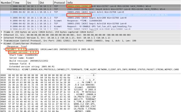
Task: Click hex dump row at offset 0000
Action: (48, 75)
